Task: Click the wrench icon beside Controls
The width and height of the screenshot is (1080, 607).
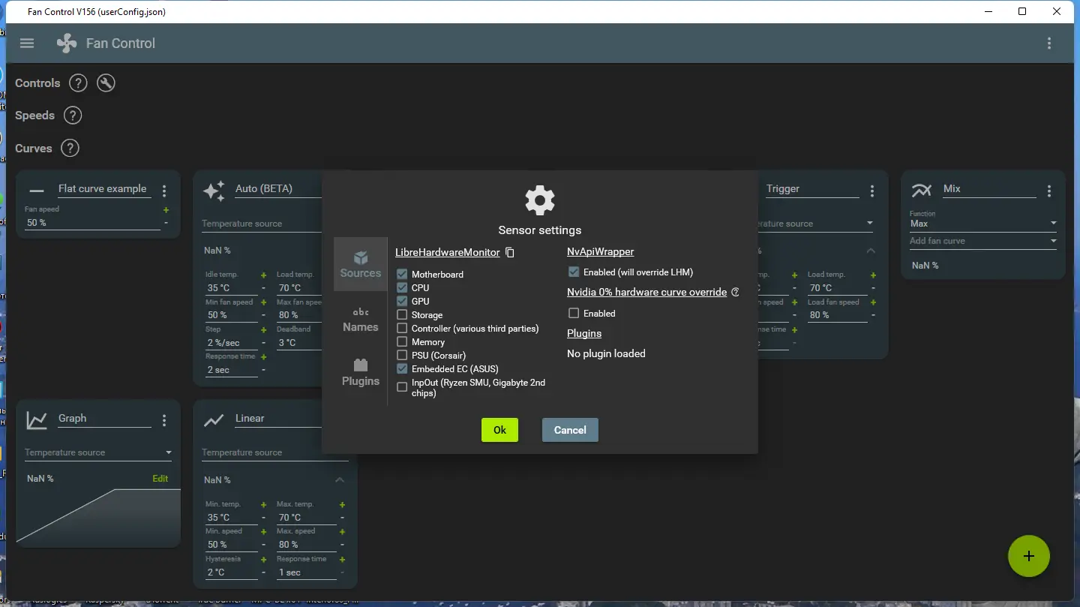Action: point(106,83)
